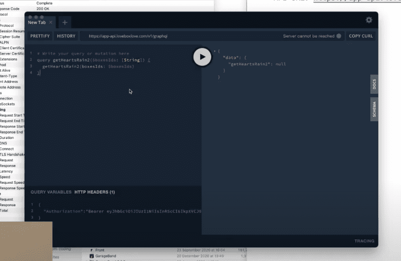This screenshot has height=261, width=401.
Task: Click COPY CURL button
Action: [x=360, y=36]
